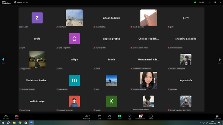The width and height of the screenshot is (223, 125).
Task: Click the muted mic icon beside Dion Naldo
Action: coord(57,27)
